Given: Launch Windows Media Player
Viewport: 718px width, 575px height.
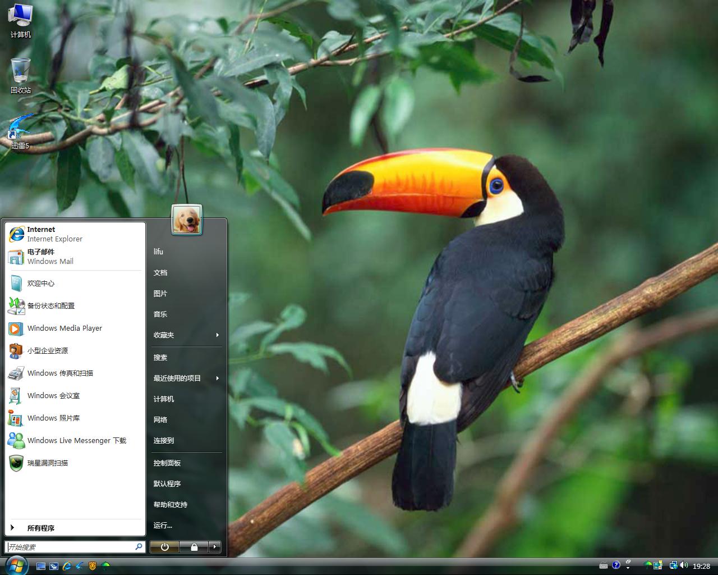Looking at the screenshot, I should (x=65, y=328).
